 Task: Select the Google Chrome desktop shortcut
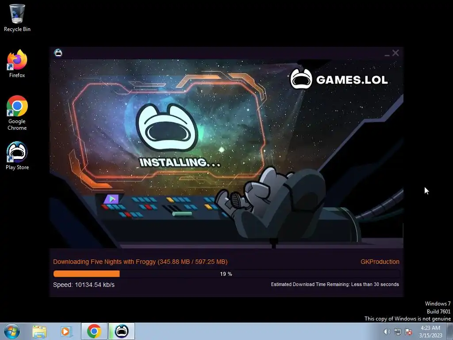pos(17,113)
